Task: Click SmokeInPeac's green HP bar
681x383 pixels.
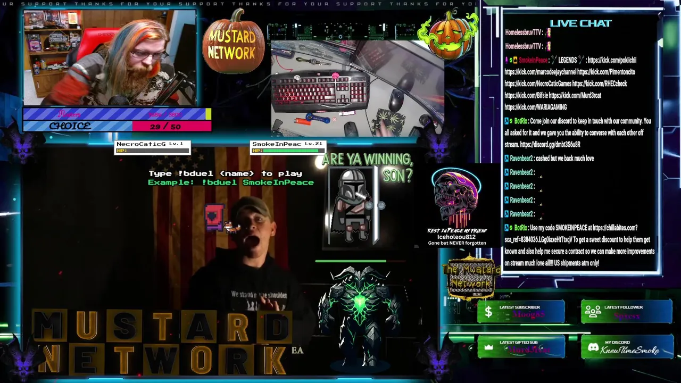Action: click(288, 151)
